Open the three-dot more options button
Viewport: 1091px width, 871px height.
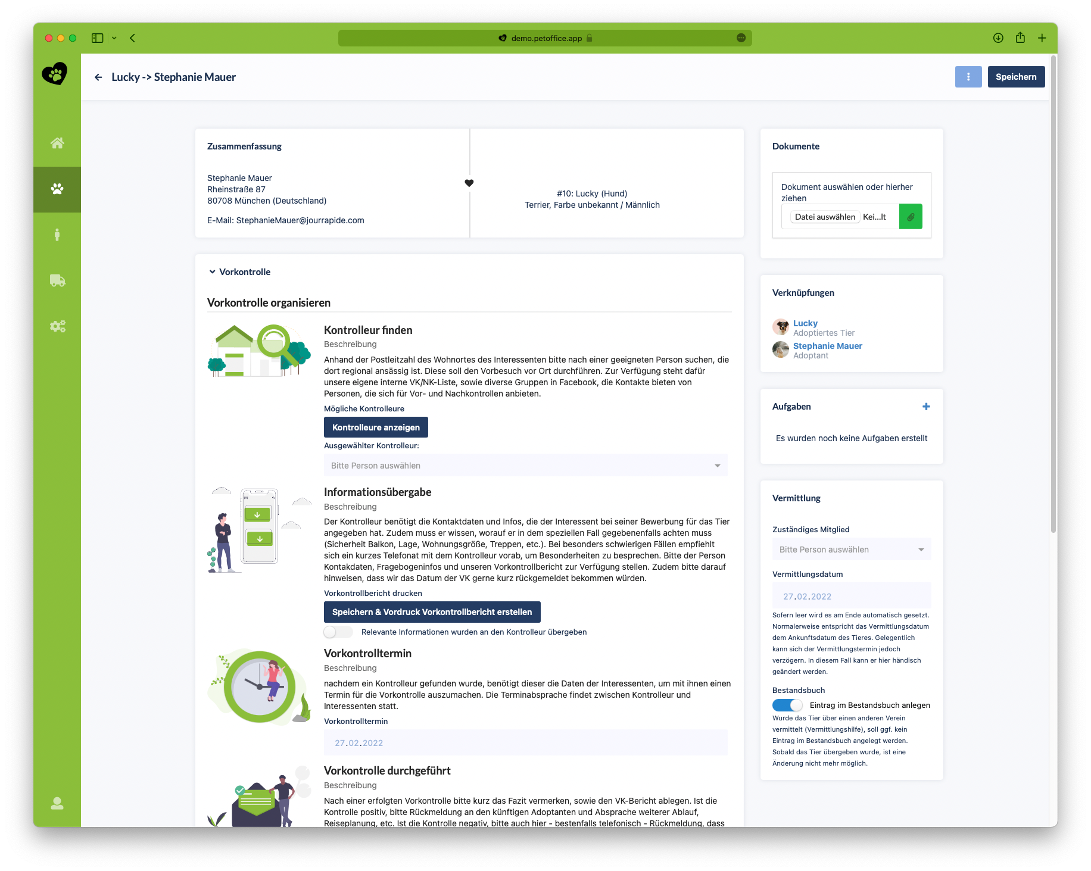coord(968,77)
